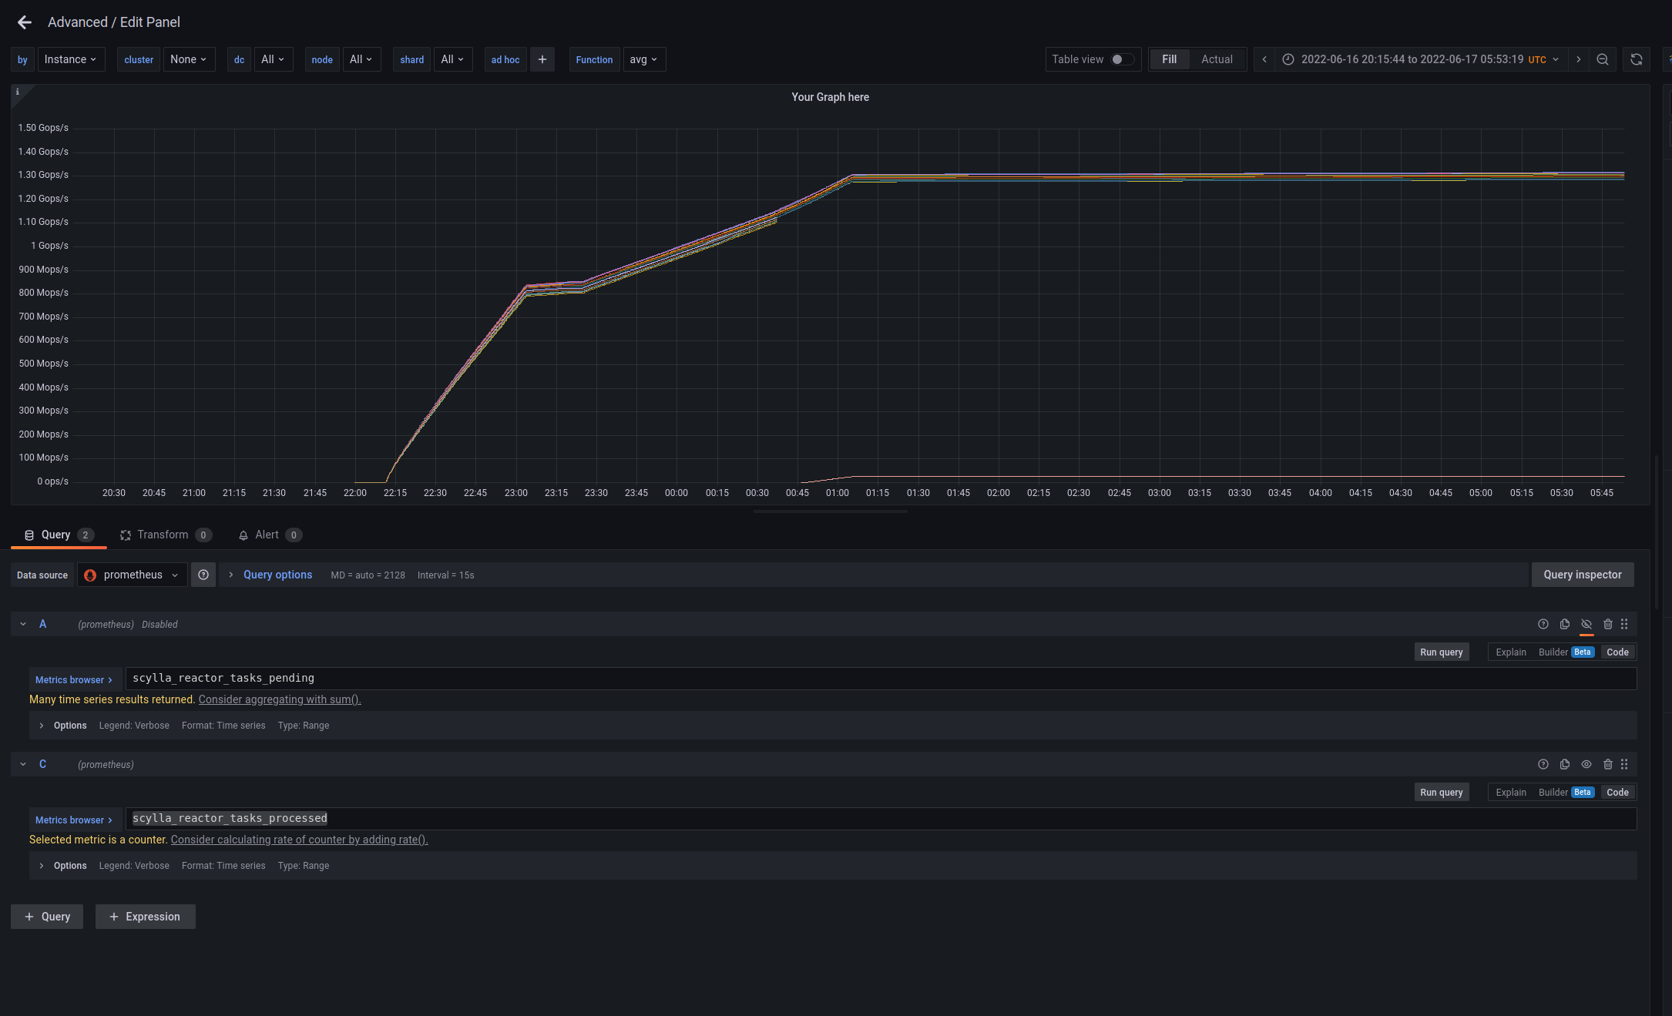Grab the drag handle dots for query A

[1625, 624]
